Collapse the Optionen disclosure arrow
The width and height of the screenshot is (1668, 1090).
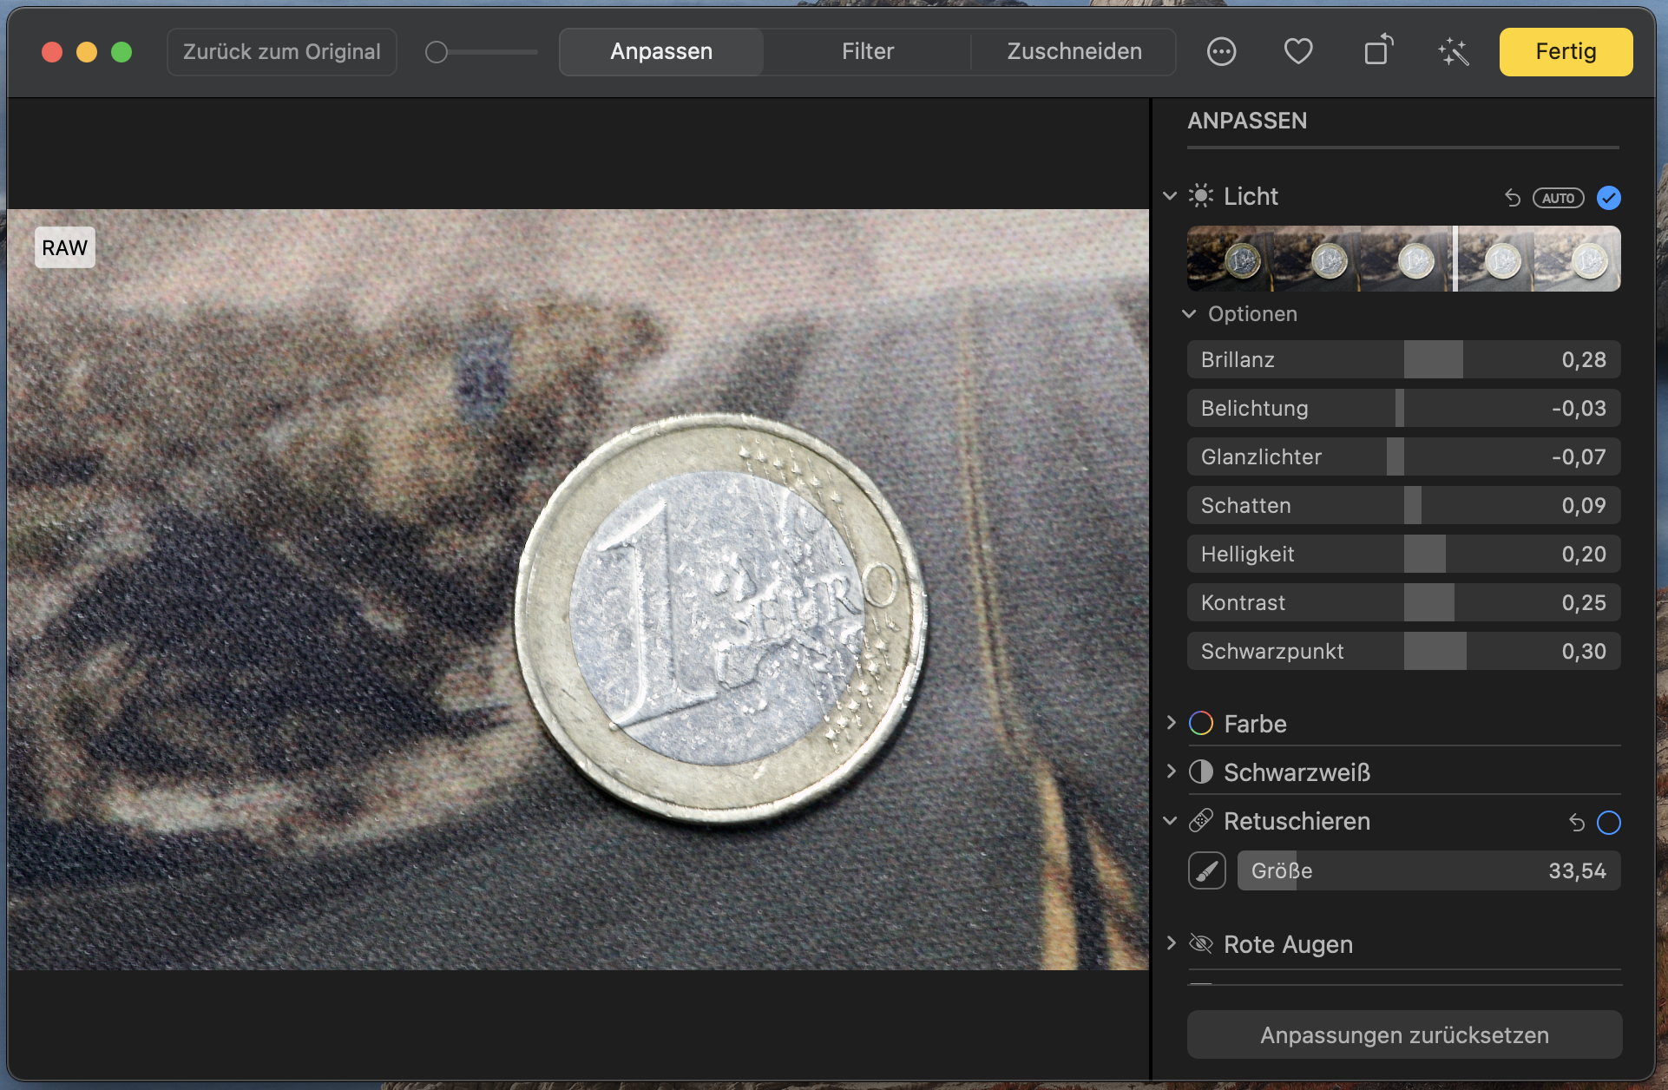(1189, 313)
